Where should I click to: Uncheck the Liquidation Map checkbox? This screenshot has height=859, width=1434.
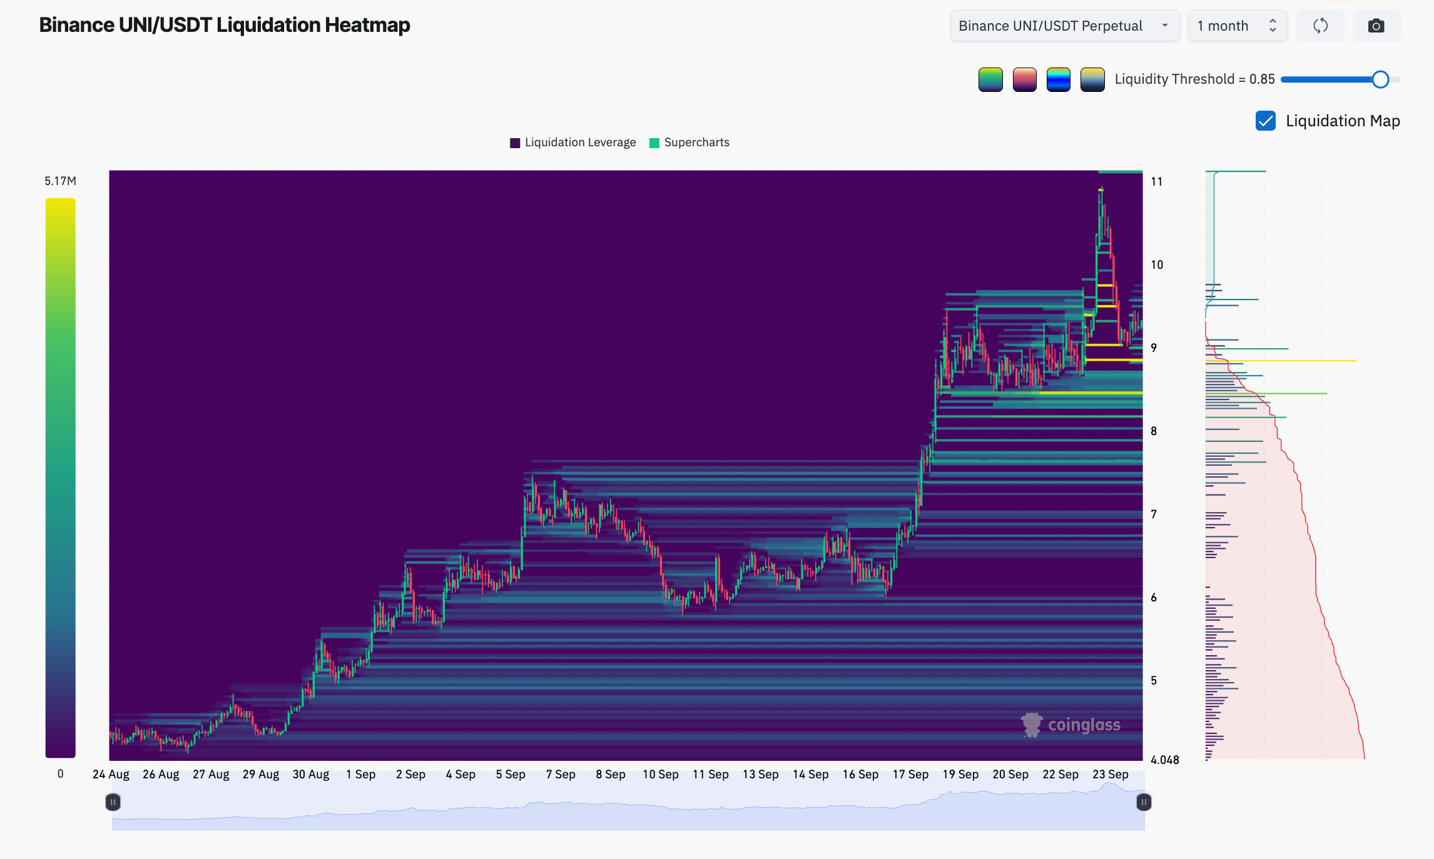tap(1265, 121)
